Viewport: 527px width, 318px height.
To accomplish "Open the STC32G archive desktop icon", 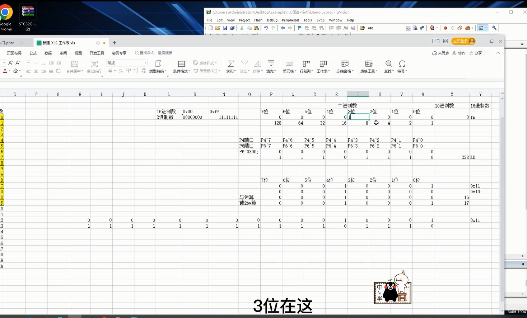I will pos(28,18).
